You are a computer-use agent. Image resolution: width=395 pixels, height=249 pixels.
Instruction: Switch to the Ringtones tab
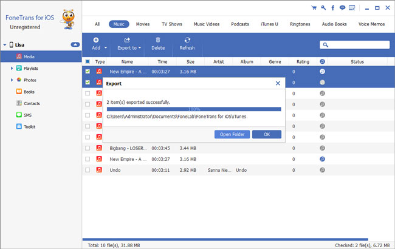point(300,24)
